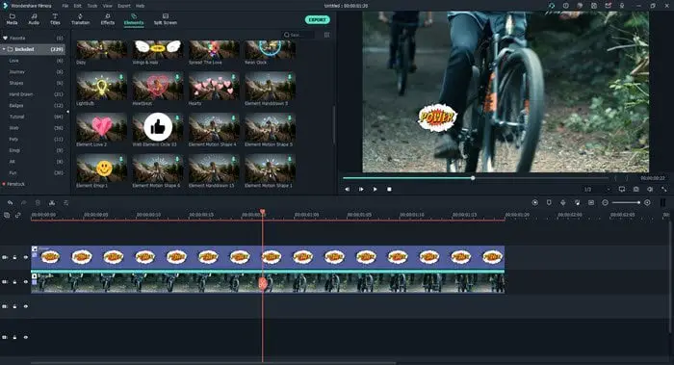
Task: Select the Element Love 2 thumbnail
Action: coord(101,127)
